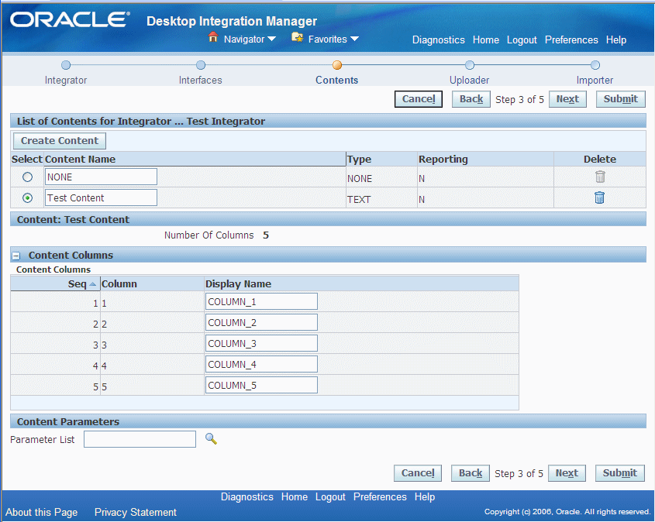The height and width of the screenshot is (522, 655).
Task: Click the top Cancel button
Action: 419,99
